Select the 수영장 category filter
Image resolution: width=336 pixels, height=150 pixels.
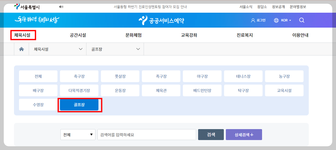(38, 104)
